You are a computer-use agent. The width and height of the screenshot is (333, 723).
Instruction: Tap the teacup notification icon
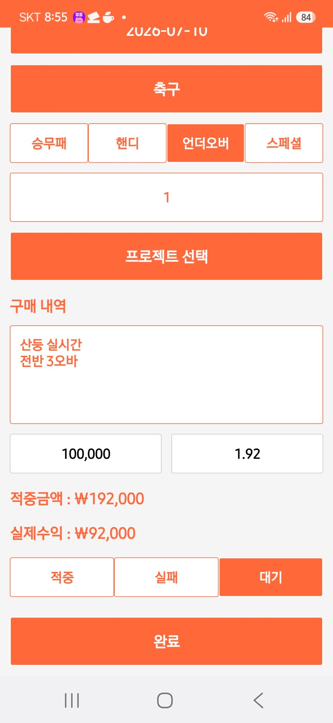[x=108, y=17]
